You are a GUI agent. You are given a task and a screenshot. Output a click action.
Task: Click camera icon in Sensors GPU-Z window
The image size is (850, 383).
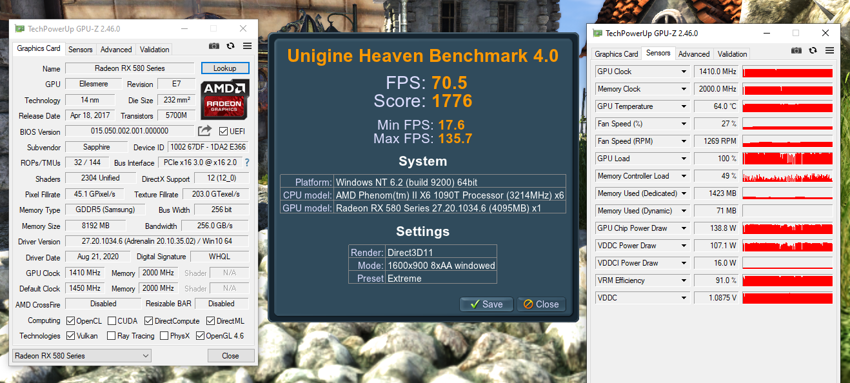click(x=796, y=50)
